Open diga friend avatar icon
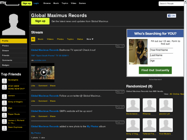The width and height of the screenshot is (187, 140). pos(4,109)
